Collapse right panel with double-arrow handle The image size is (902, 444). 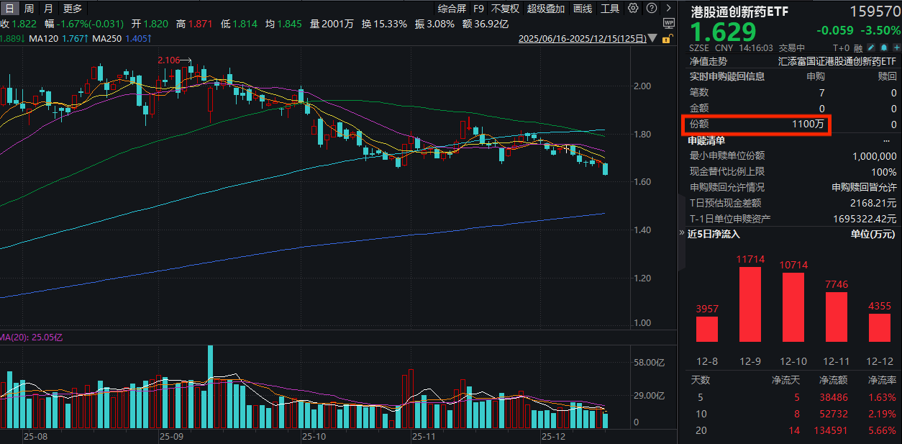tap(681, 233)
